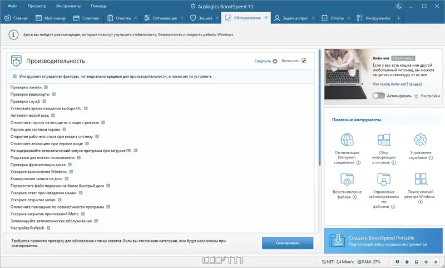Open the Просмотр menu
This screenshot has width=445, height=268.
[x=37, y=6]
